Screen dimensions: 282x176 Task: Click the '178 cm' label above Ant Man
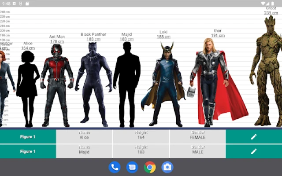[57, 41]
